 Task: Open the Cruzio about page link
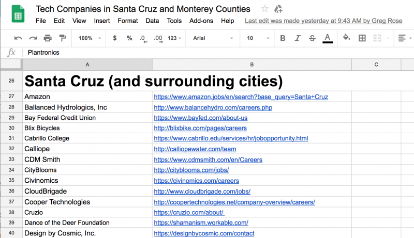pyautogui.click(x=188, y=212)
